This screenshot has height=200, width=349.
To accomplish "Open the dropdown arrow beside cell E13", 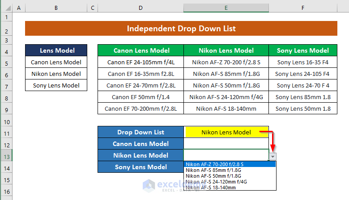I will (272, 157).
